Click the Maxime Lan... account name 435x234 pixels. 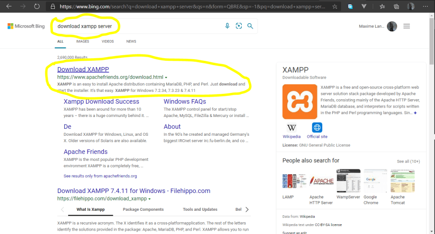click(371, 26)
